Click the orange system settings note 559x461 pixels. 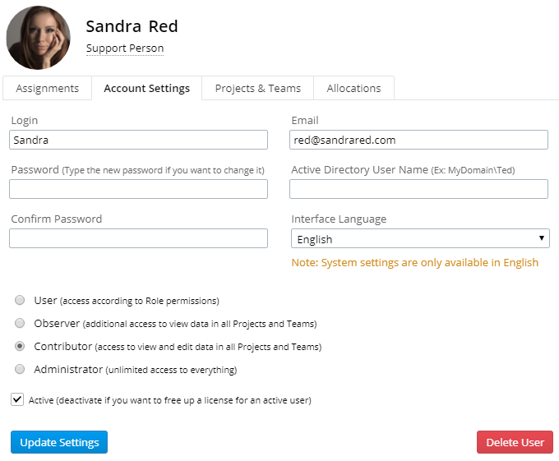(414, 263)
